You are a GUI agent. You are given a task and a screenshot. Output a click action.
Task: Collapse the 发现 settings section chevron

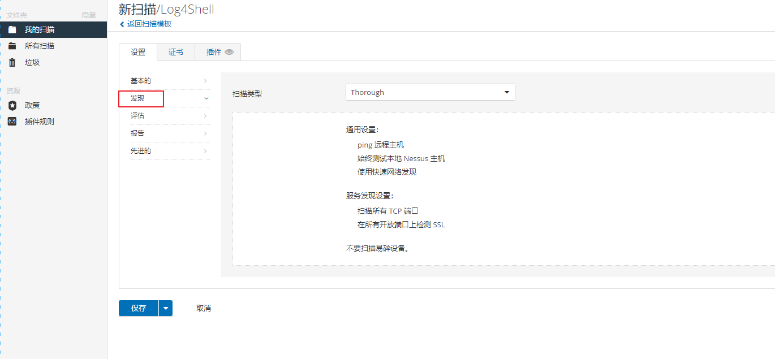point(206,98)
